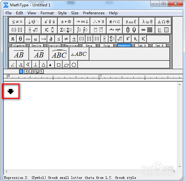The image size is (185, 181).
Task: Insert the curly braces template
Action: (x=97, y=39)
